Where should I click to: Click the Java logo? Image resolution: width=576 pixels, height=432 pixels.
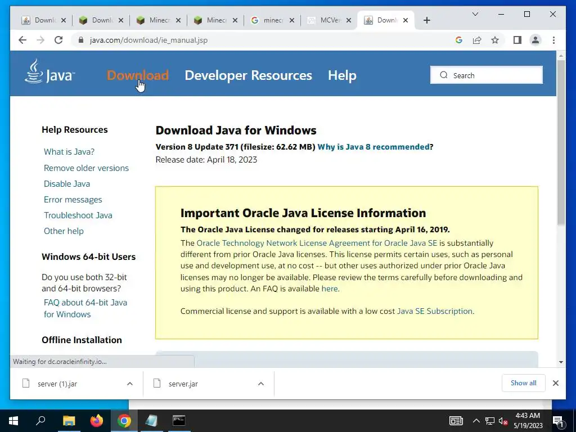tap(49, 71)
